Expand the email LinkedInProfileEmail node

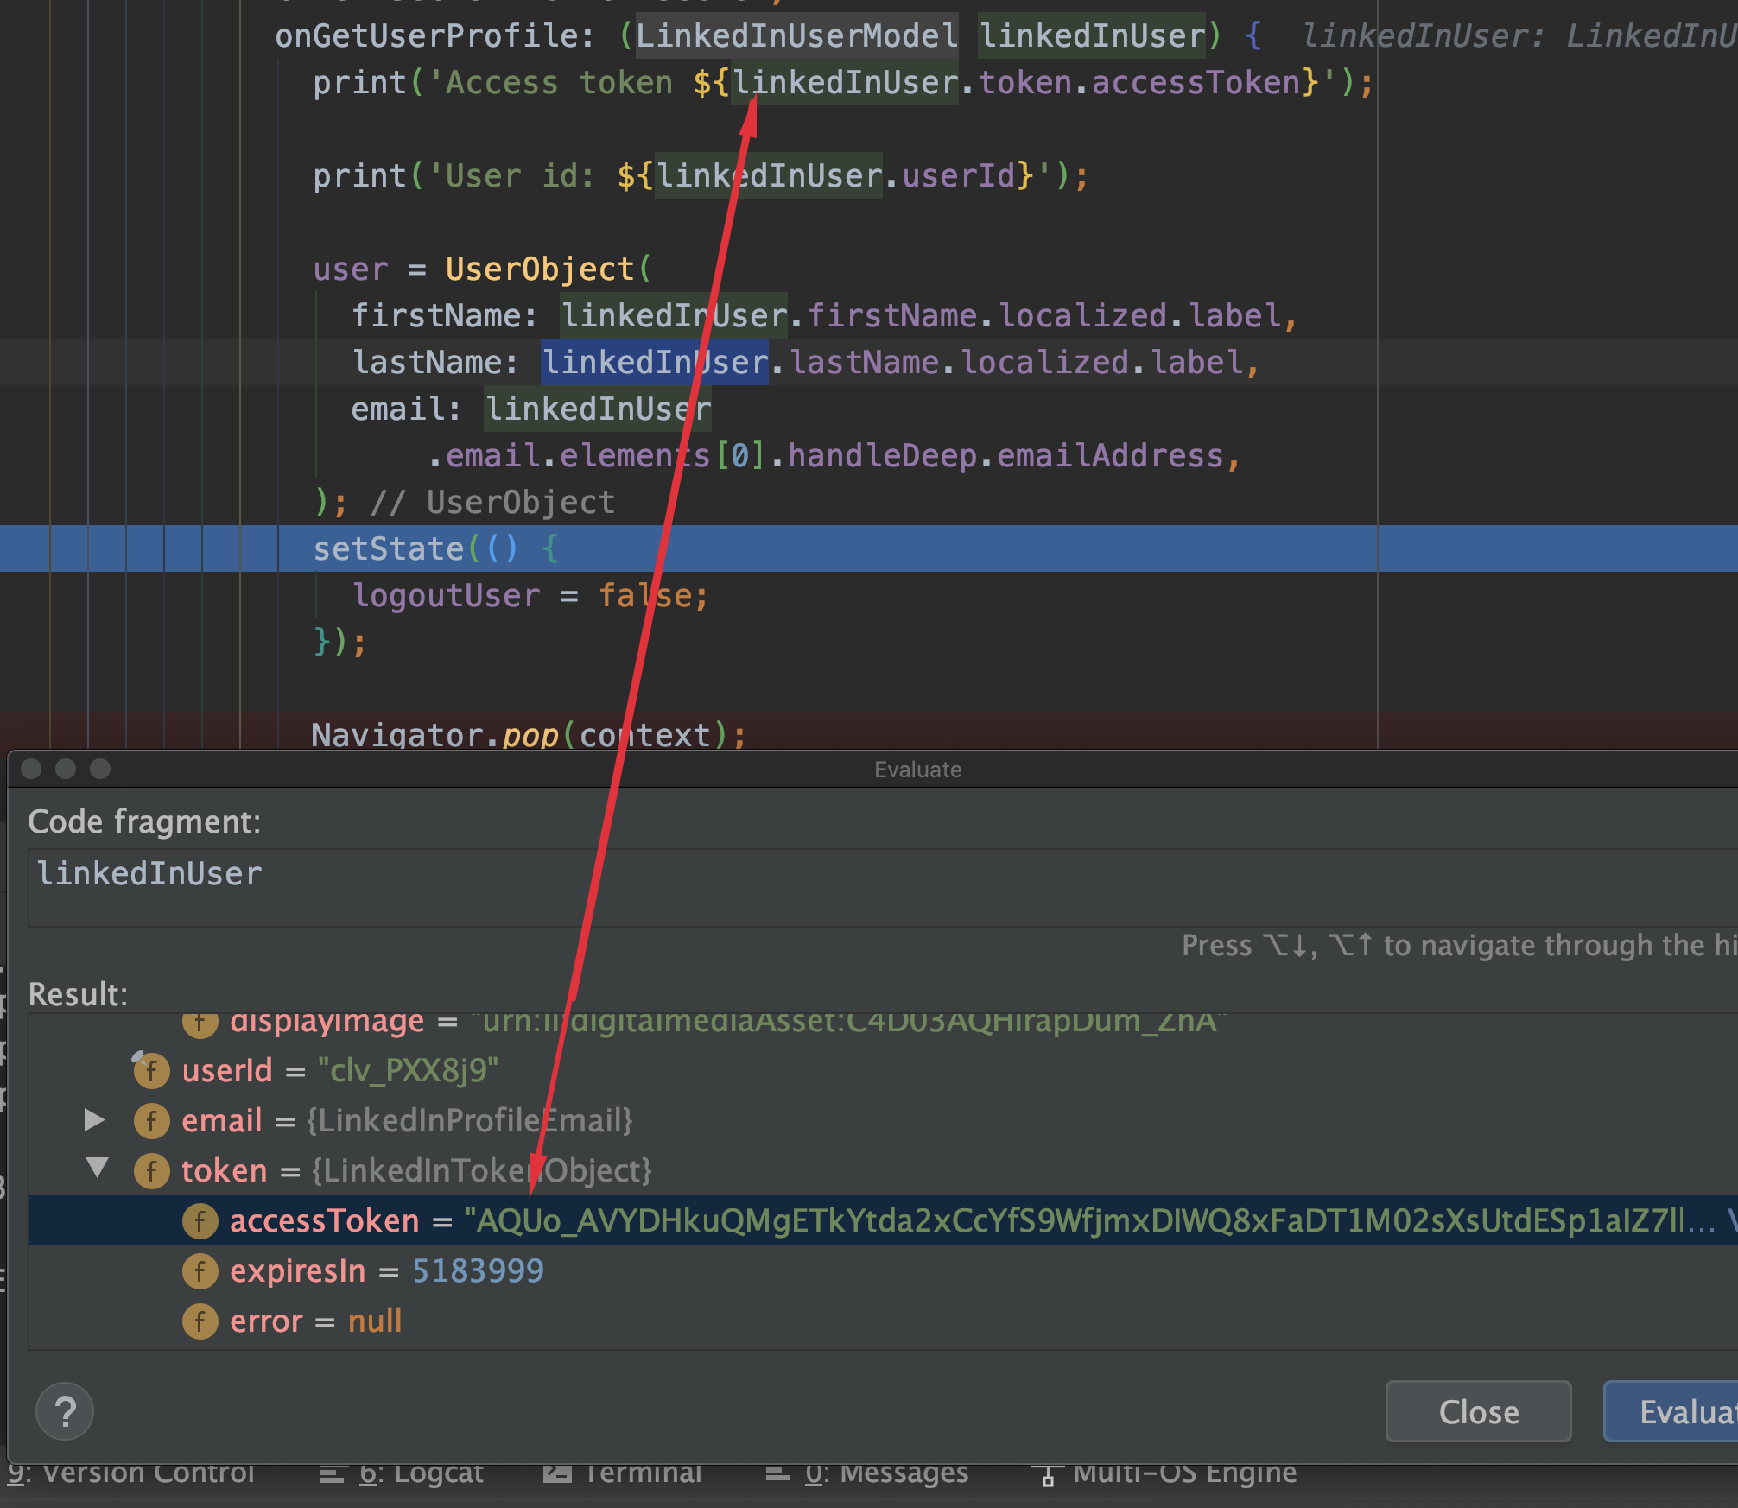coord(95,1120)
